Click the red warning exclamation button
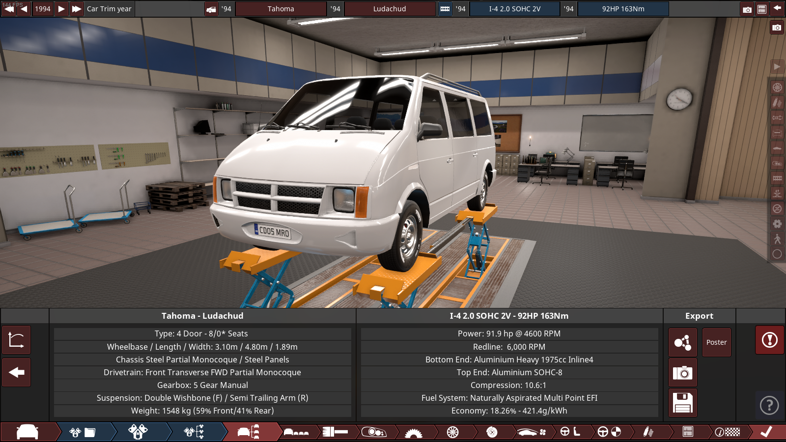The height and width of the screenshot is (442, 786). click(x=770, y=340)
